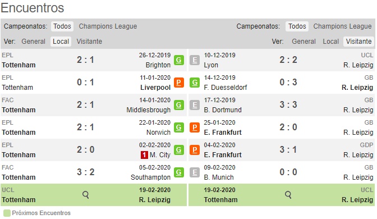The height and width of the screenshot is (219, 377).
Task: Click orange P badge for Tottenham vs Liverpool
Action: [179, 83]
